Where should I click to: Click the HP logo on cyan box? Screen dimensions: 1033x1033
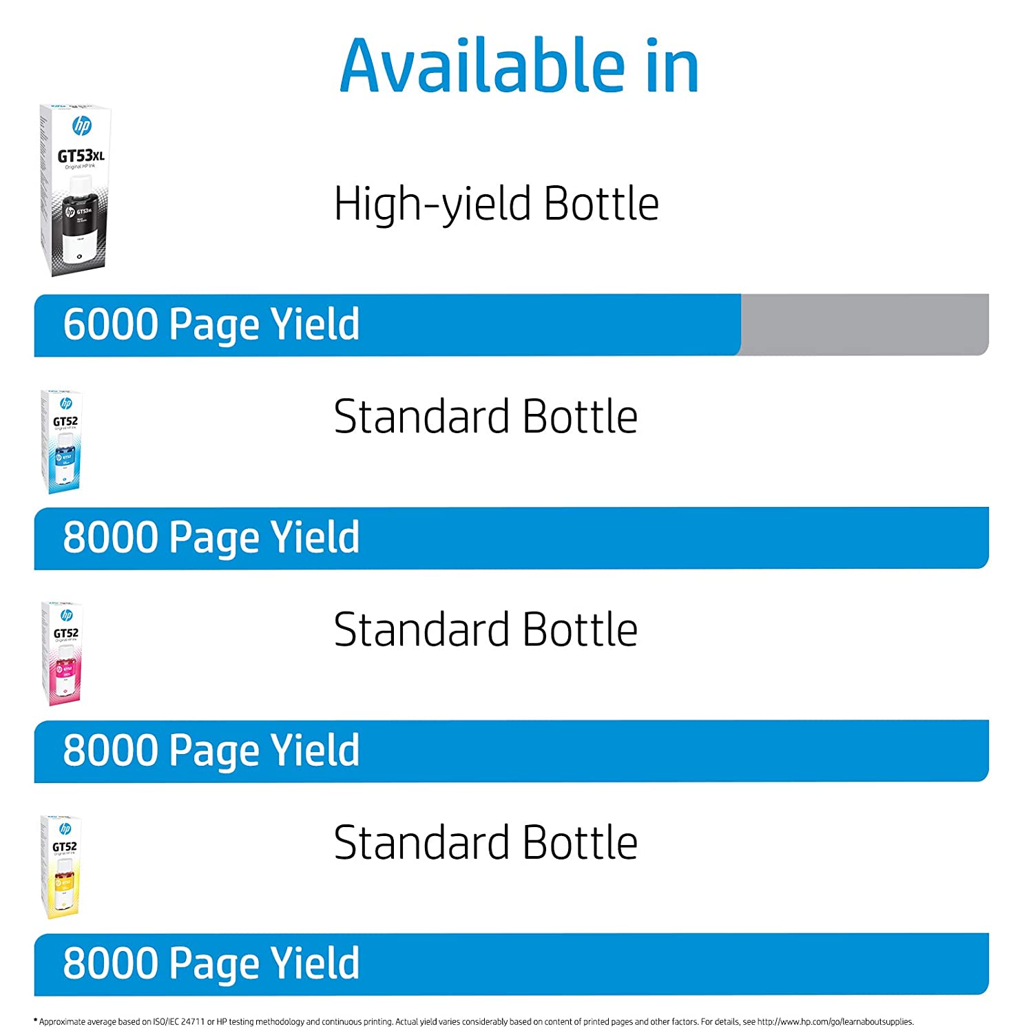tap(66, 403)
